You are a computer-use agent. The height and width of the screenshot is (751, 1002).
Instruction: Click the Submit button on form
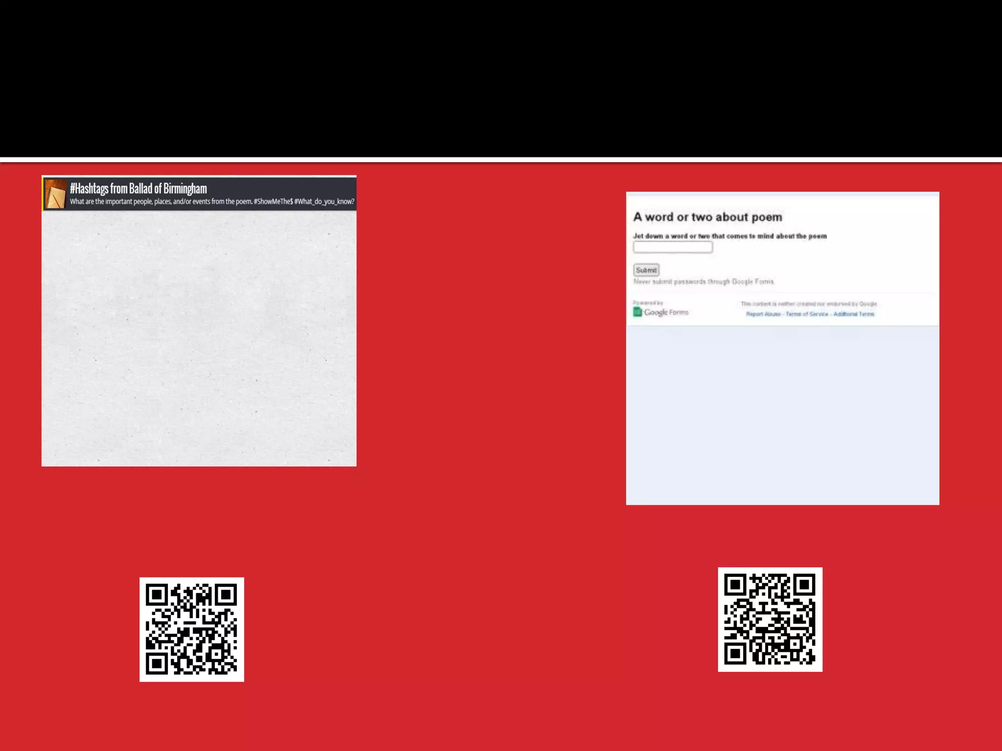pos(646,270)
